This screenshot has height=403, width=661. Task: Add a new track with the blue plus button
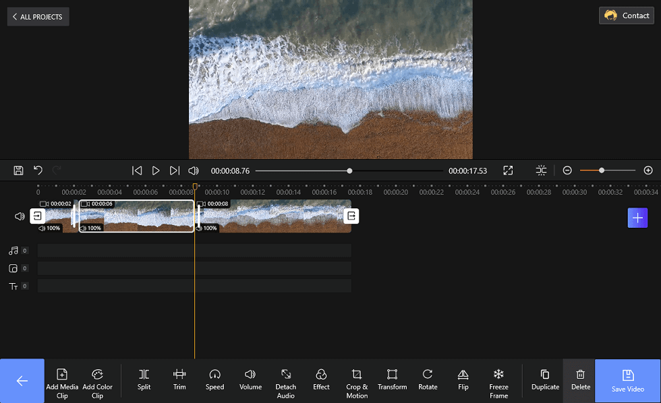click(637, 218)
